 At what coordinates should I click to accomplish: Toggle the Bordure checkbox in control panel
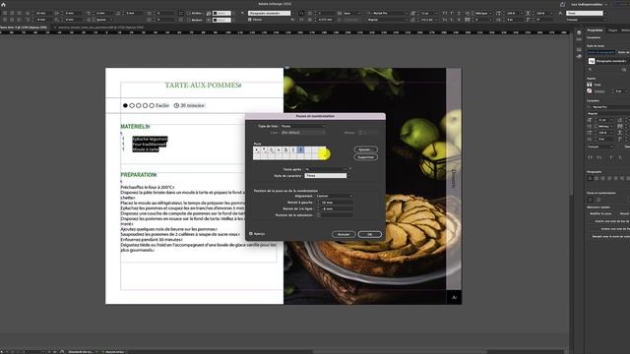point(189,20)
